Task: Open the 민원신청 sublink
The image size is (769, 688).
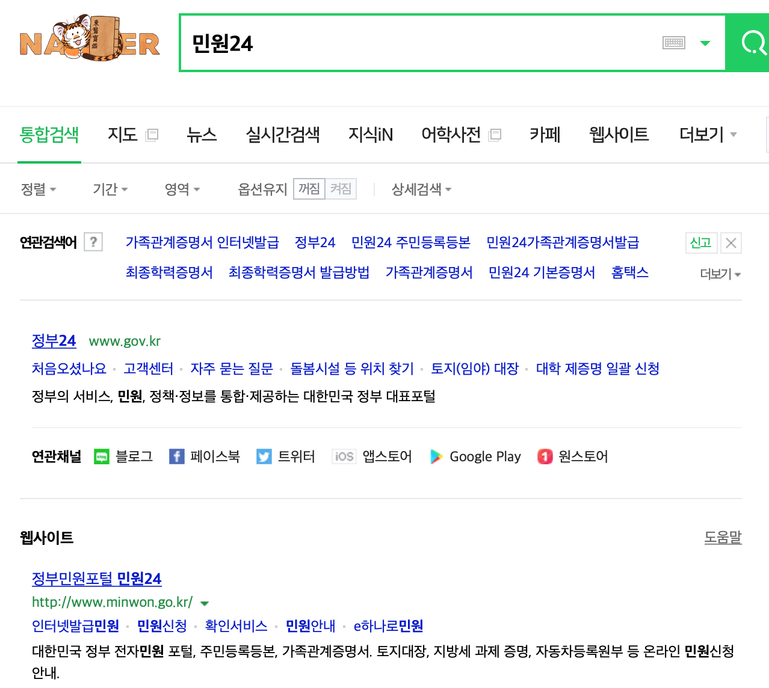Action: (162, 626)
